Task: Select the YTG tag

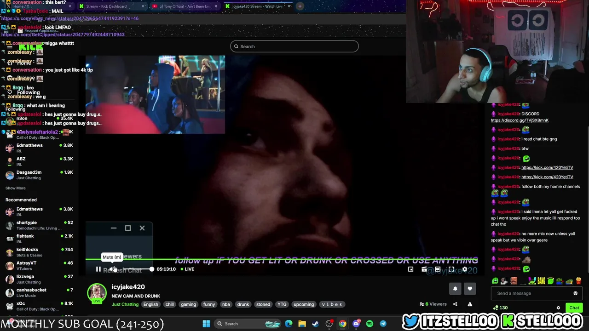Action: (x=282, y=304)
